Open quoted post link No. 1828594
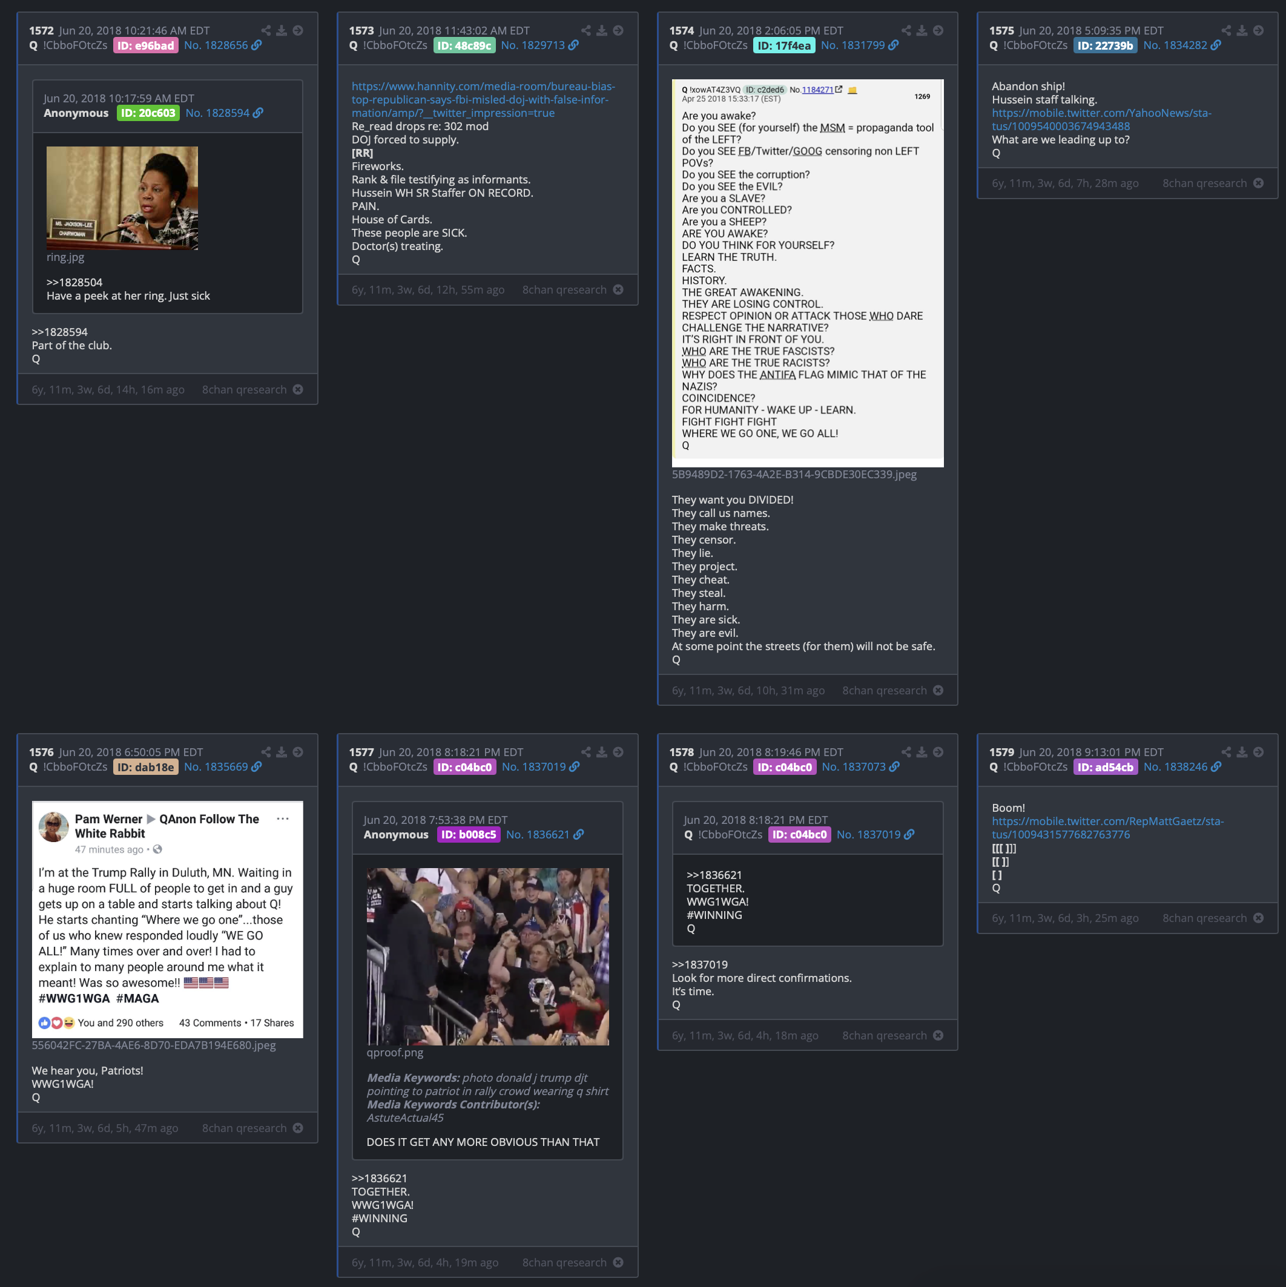Viewport: 1286px width, 1287px height. (224, 113)
